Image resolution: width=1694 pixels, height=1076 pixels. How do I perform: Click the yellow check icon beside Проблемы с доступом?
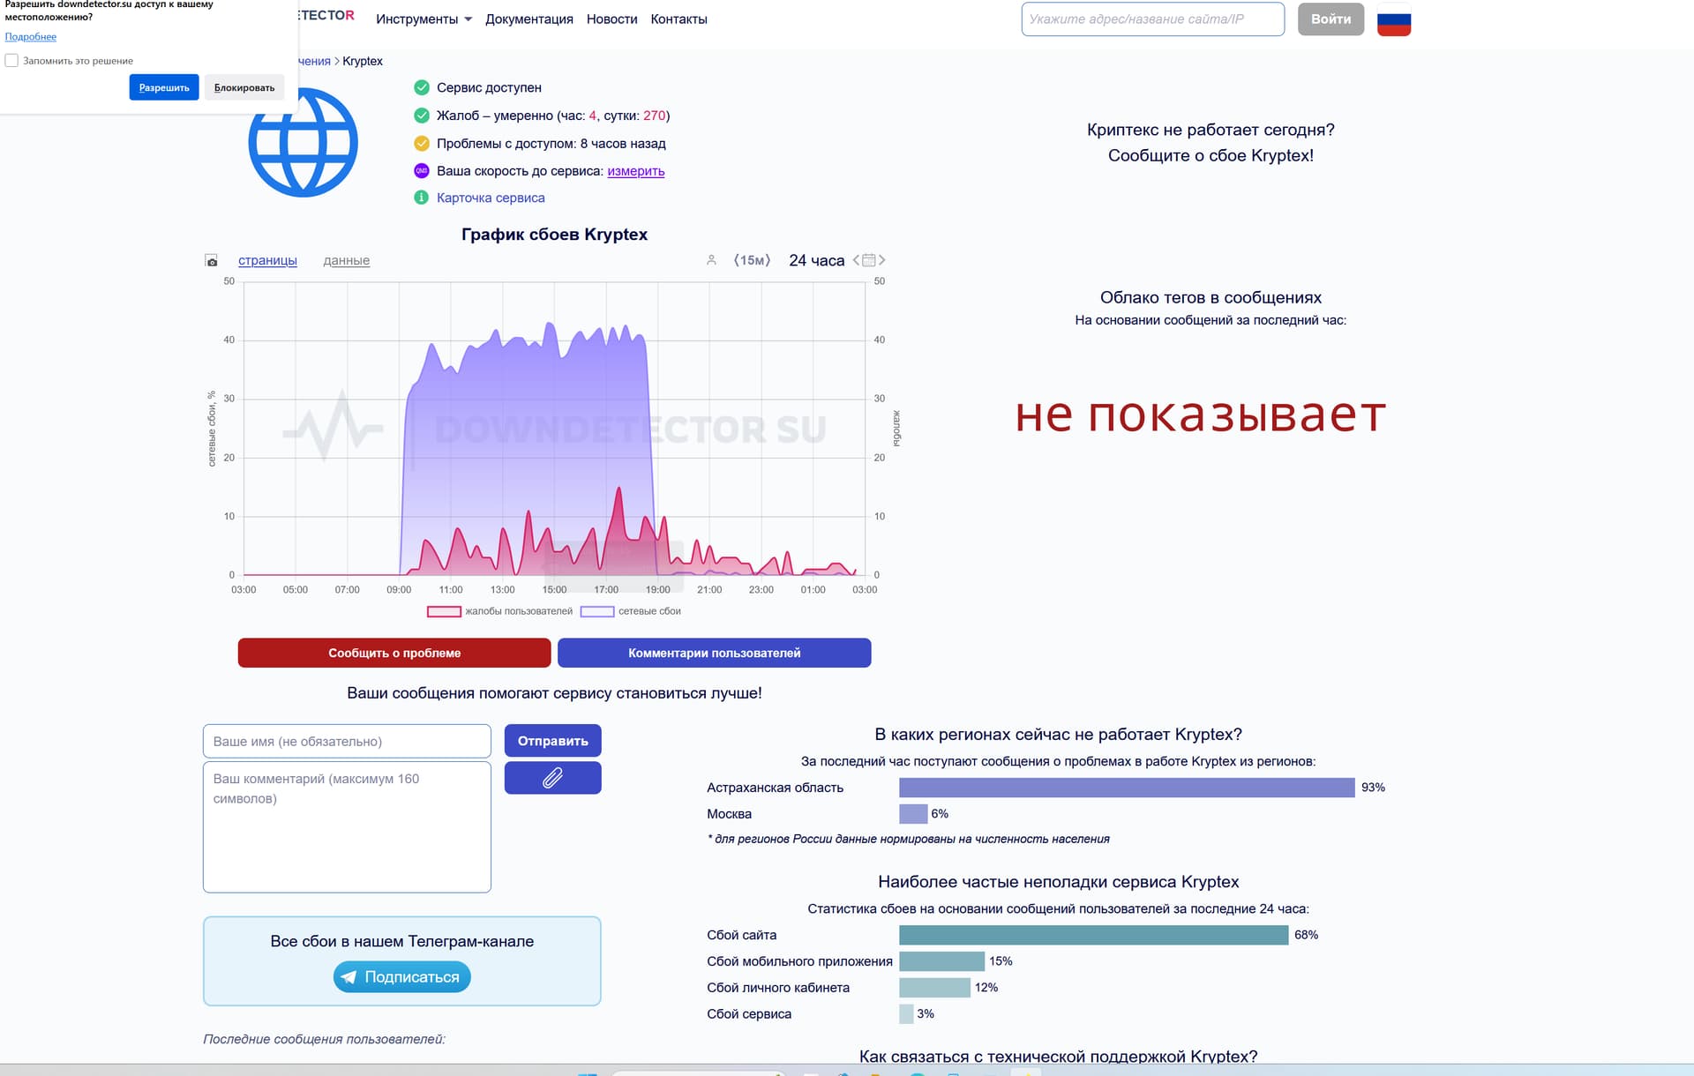(422, 144)
